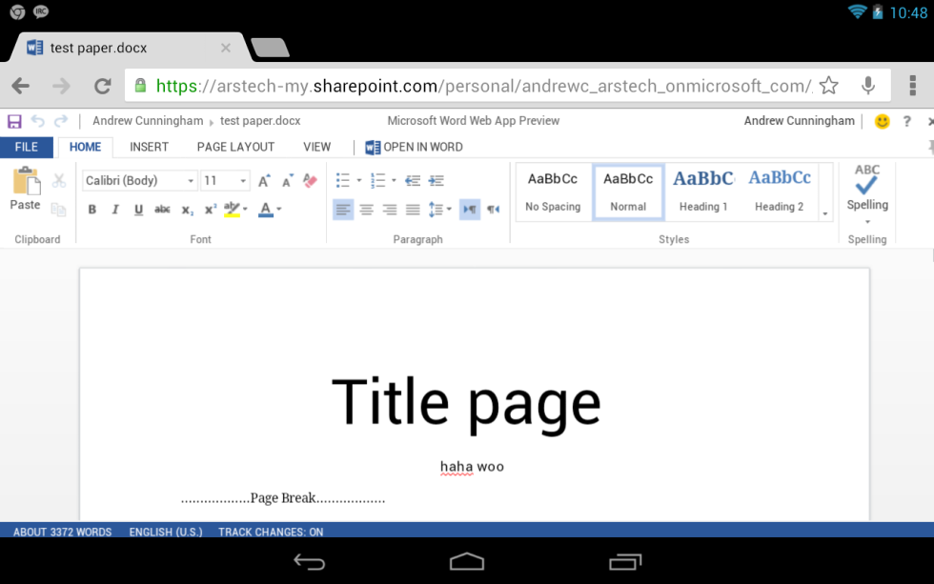
Task: Switch to the PAGE LAYOUT tab
Action: (x=235, y=147)
